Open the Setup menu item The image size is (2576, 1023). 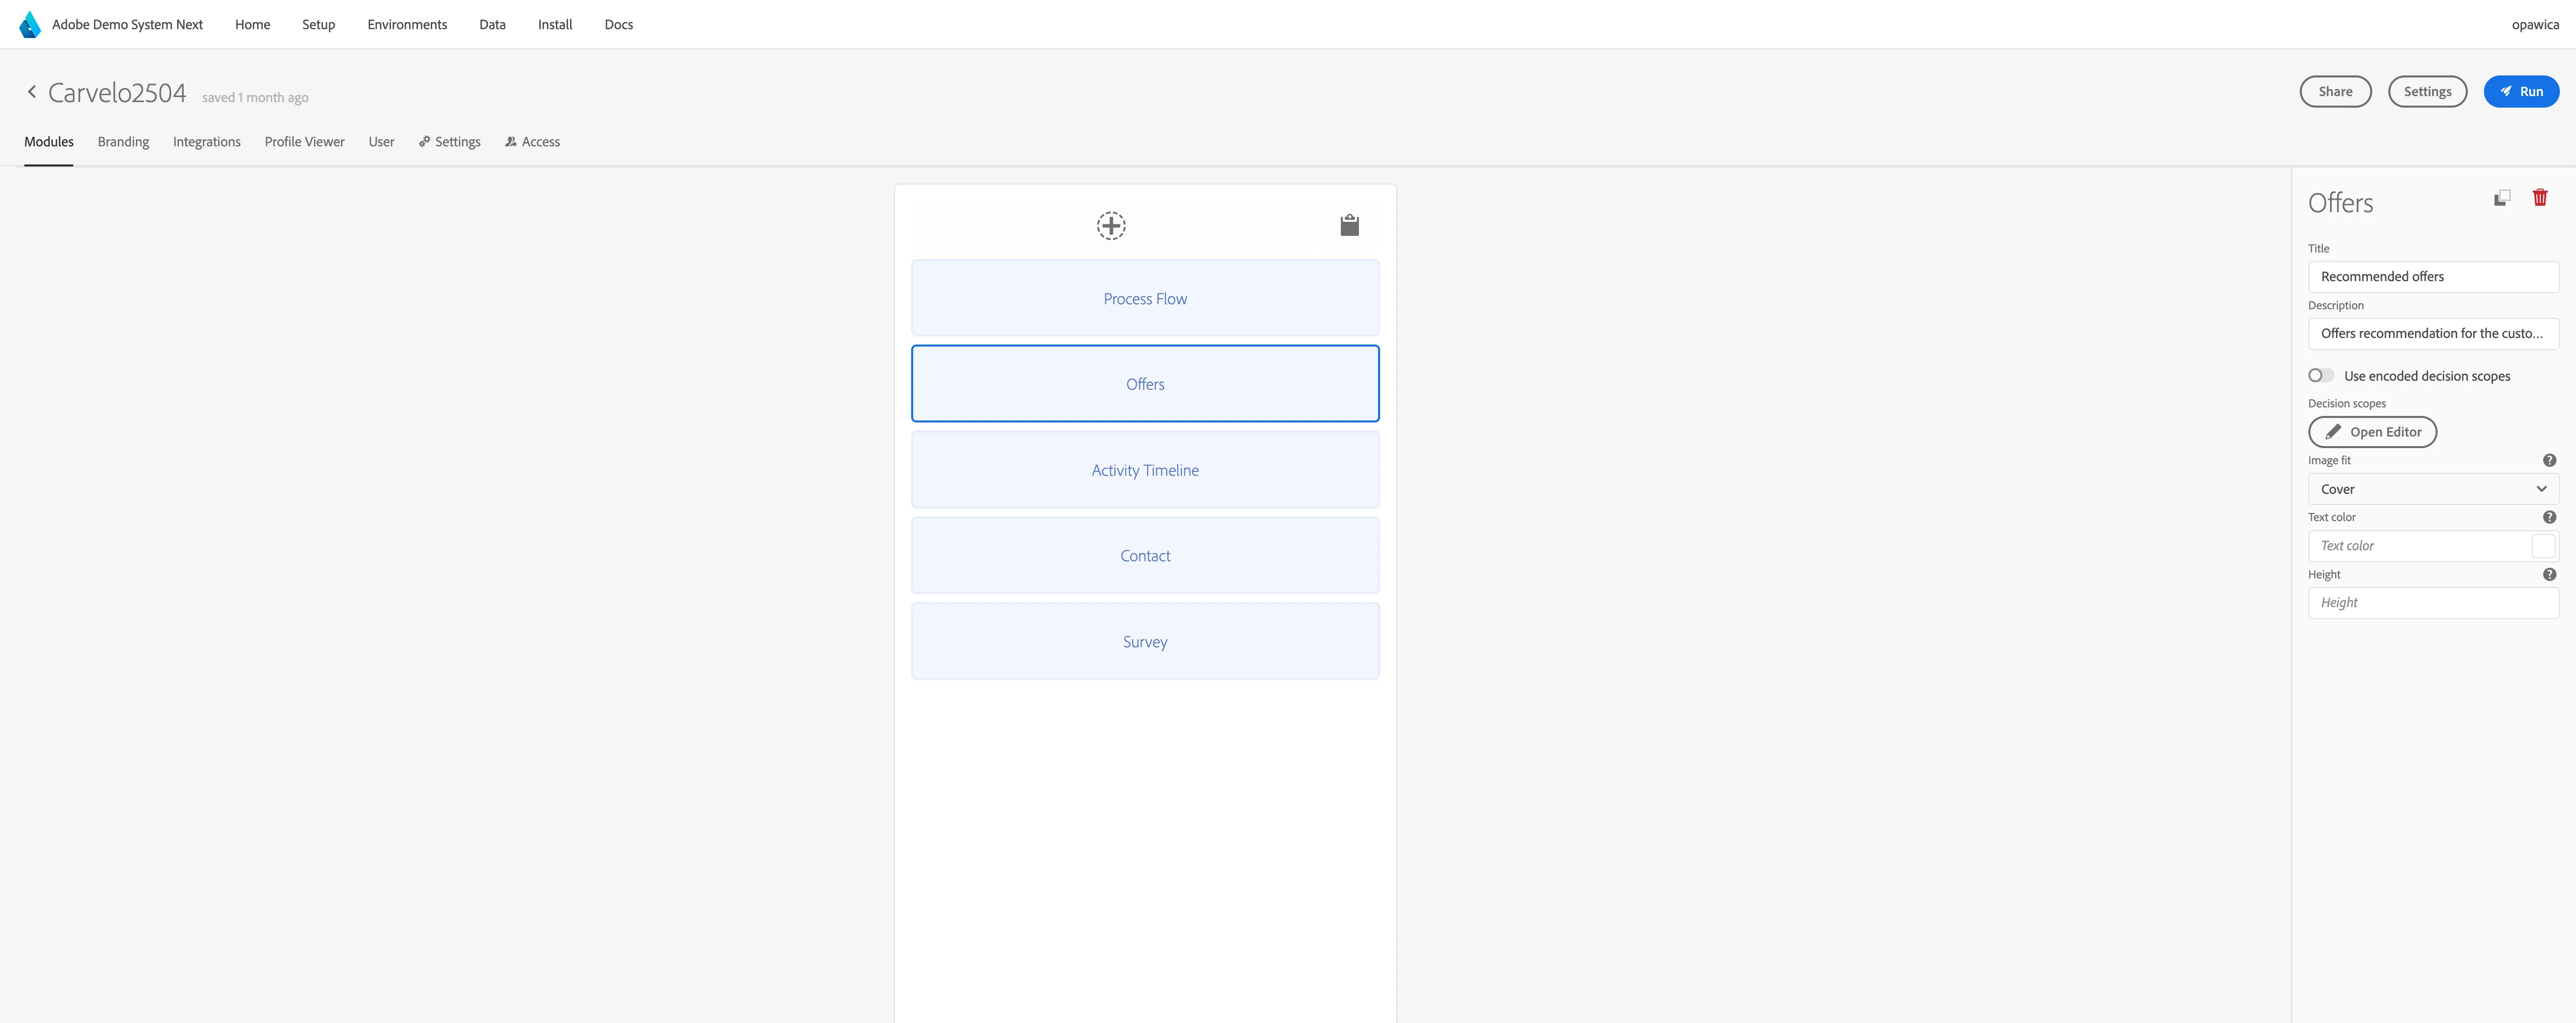pyautogui.click(x=318, y=24)
